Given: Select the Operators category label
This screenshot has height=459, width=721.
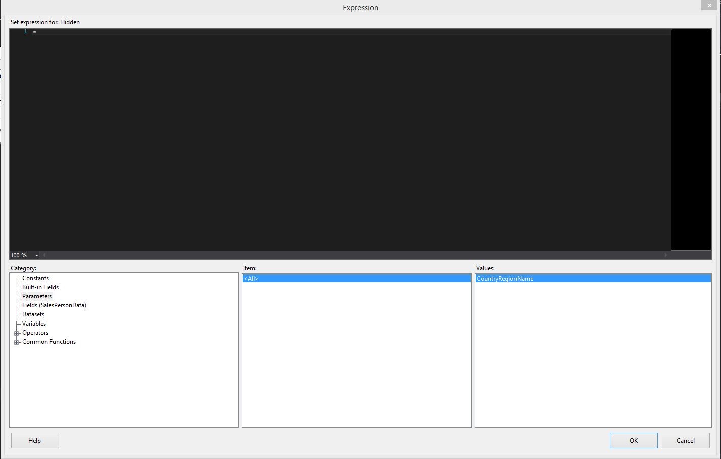Looking at the screenshot, I should pos(35,333).
